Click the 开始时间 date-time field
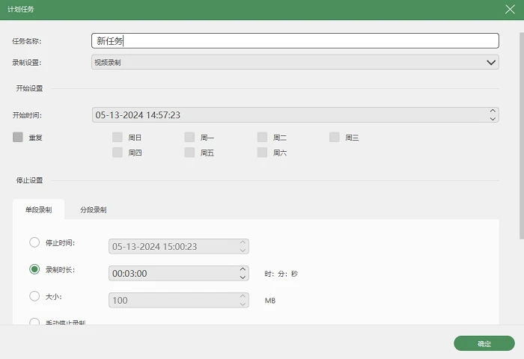 [x=295, y=115]
